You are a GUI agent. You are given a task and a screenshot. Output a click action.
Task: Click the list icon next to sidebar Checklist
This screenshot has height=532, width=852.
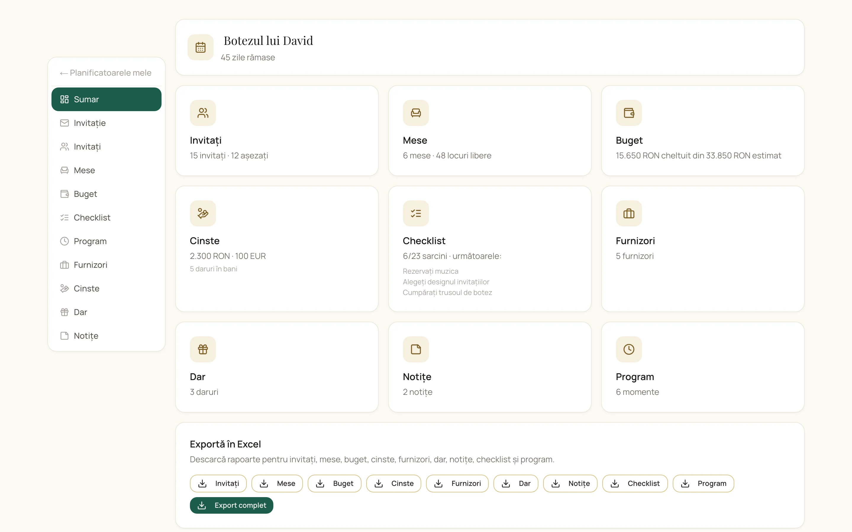[64, 218]
